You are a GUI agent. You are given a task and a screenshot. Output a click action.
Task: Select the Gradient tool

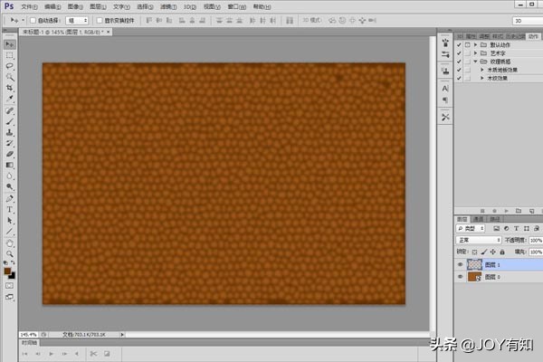10,165
